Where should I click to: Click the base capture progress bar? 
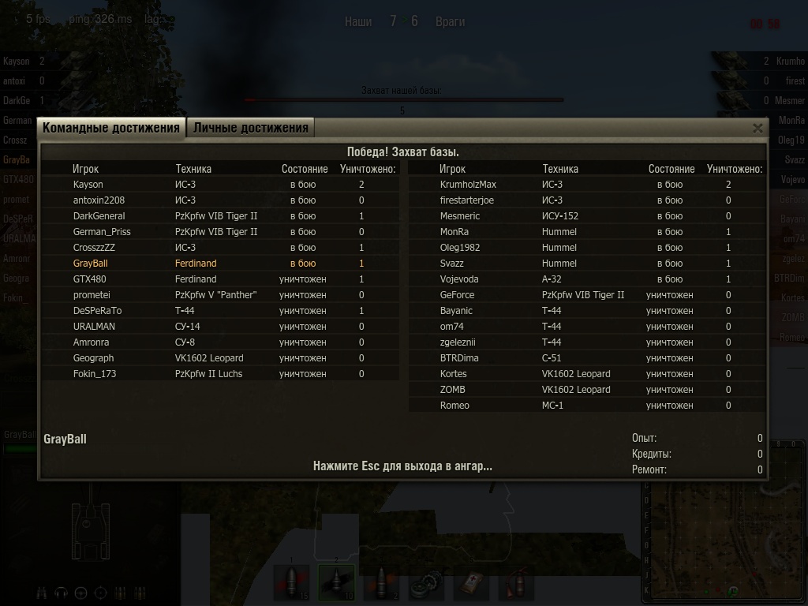(404, 100)
